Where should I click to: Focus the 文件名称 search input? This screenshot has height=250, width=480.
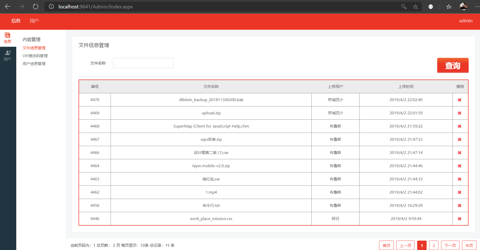point(143,63)
